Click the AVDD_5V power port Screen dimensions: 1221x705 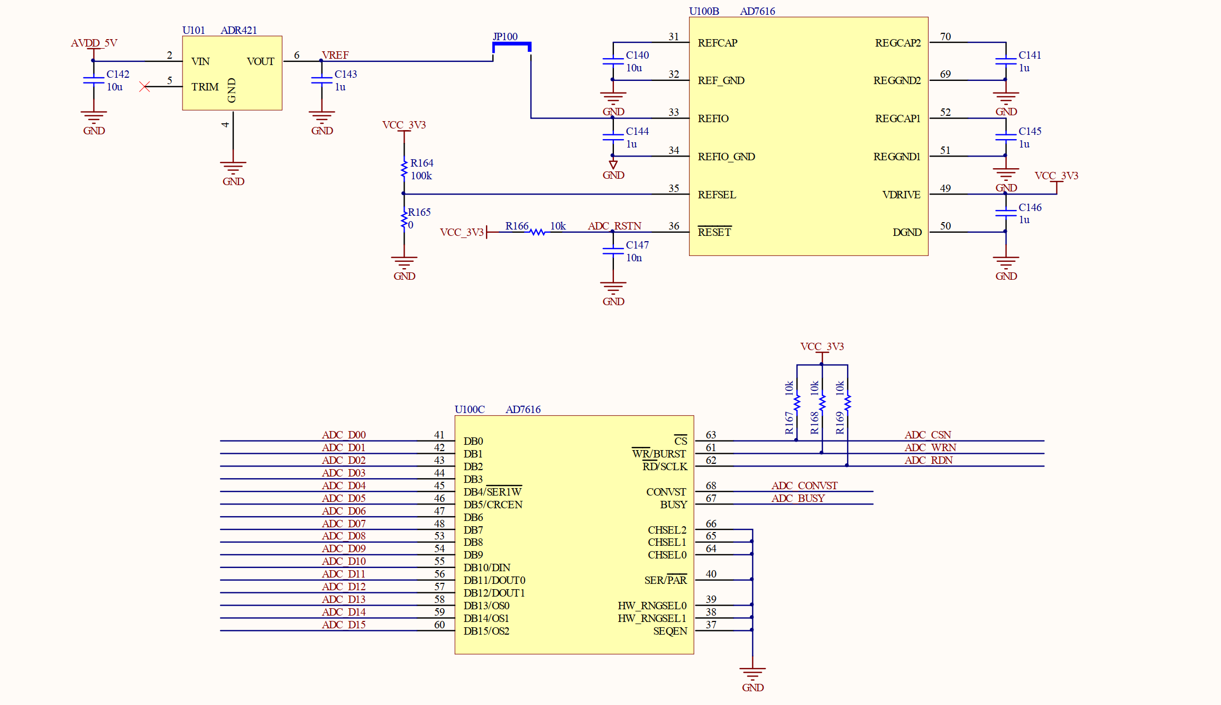pos(94,47)
